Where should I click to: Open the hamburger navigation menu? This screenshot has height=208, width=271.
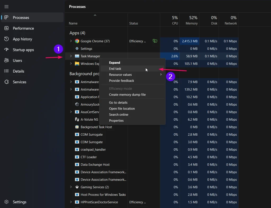tap(6, 7)
